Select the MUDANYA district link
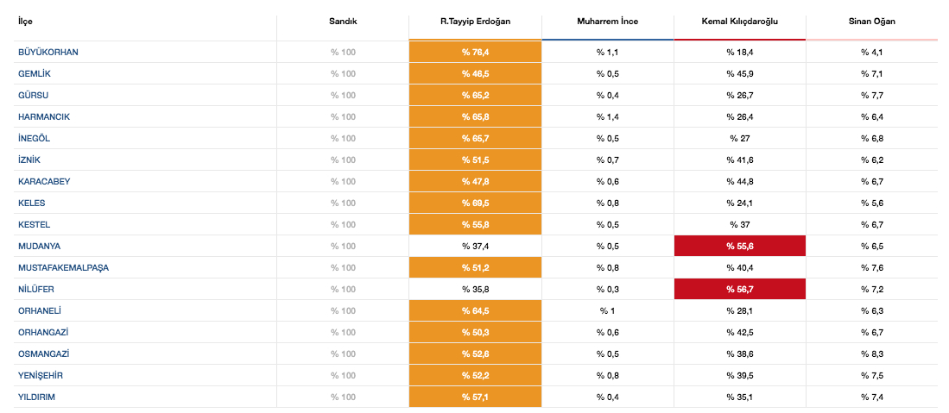 39,247
